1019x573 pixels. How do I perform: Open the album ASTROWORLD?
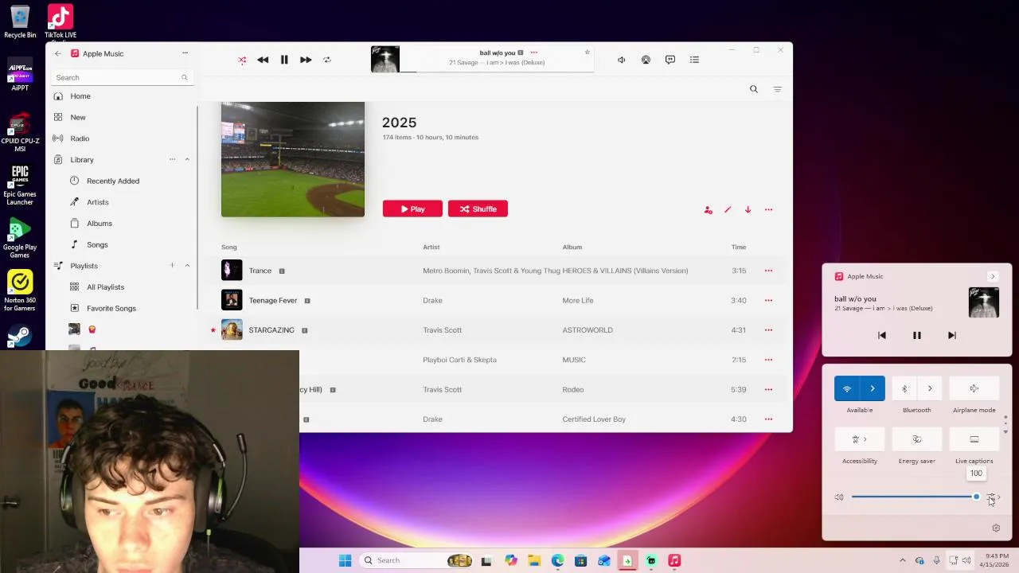[588, 330]
